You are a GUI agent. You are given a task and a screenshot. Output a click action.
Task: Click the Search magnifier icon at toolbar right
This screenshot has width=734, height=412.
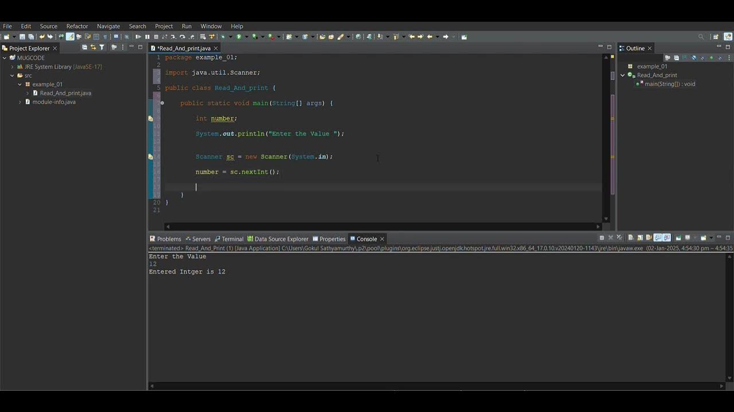point(701,37)
